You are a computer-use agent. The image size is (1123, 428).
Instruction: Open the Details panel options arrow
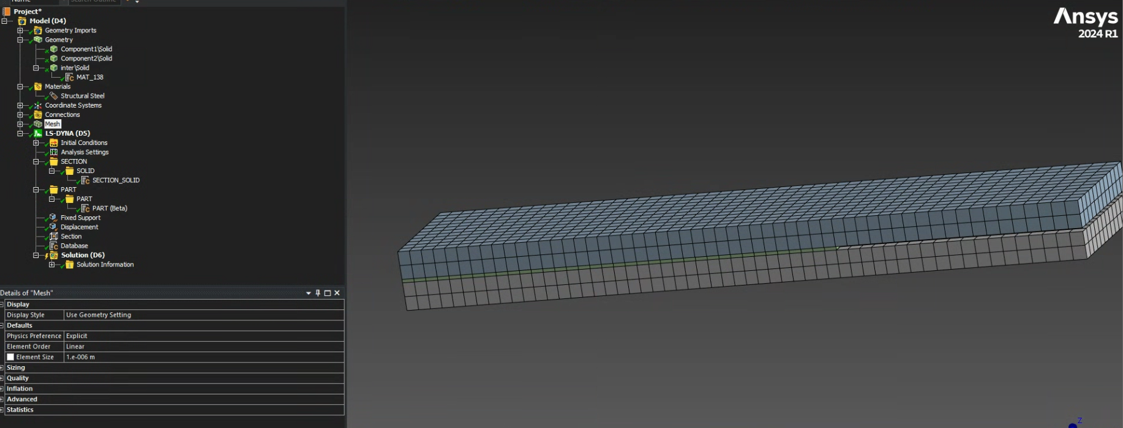click(309, 293)
